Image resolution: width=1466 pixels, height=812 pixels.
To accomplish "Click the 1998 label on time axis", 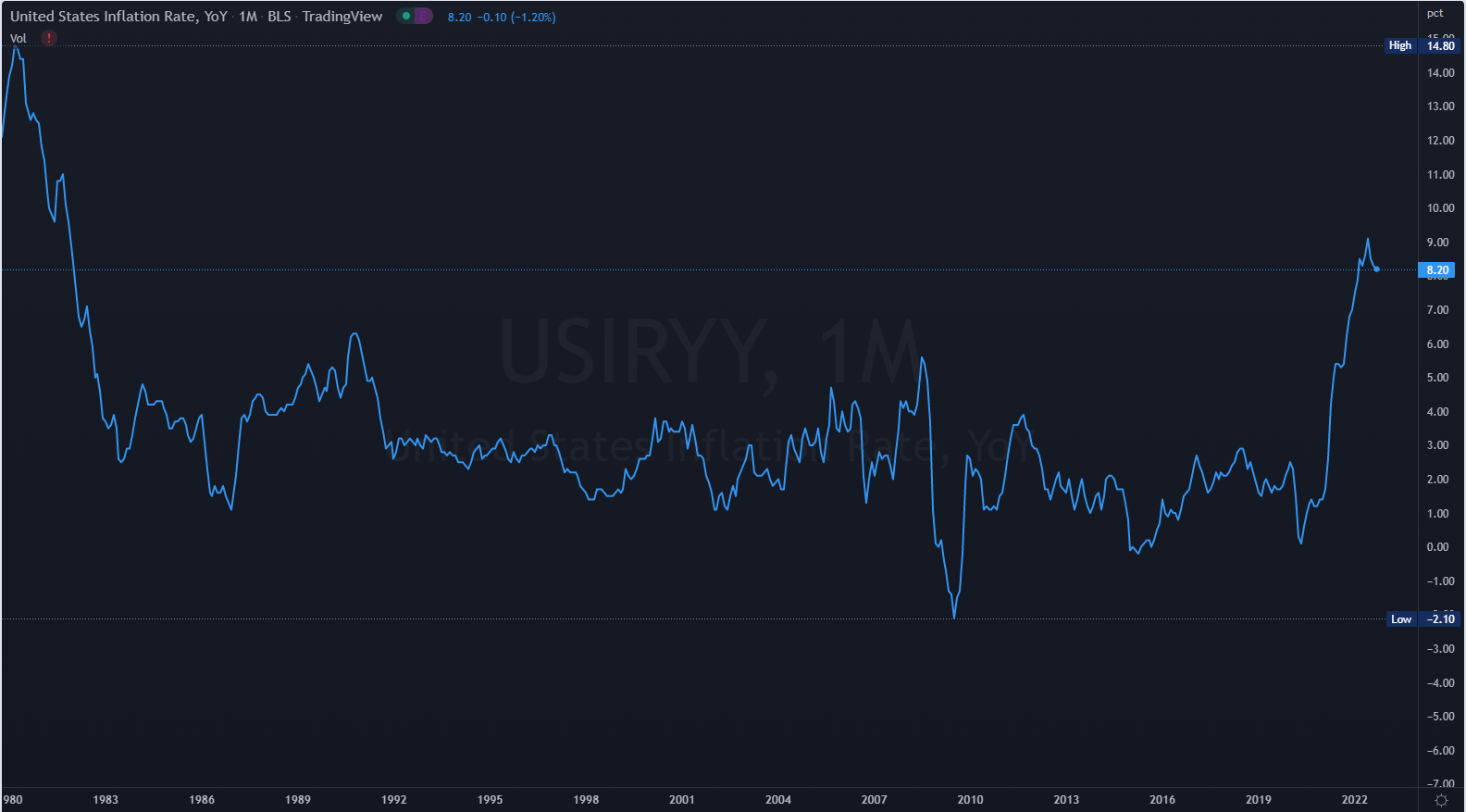I will [586, 800].
